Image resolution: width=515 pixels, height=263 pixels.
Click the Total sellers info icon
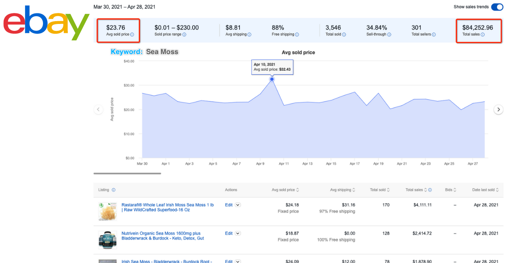pos(434,34)
